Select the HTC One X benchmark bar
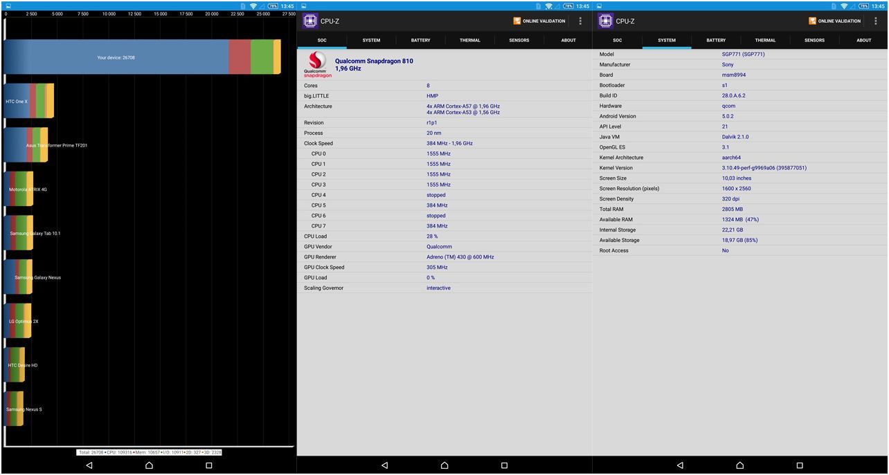The width and height of the screenshot is (889, 475). pyautogui.click(x=28, y=102)
